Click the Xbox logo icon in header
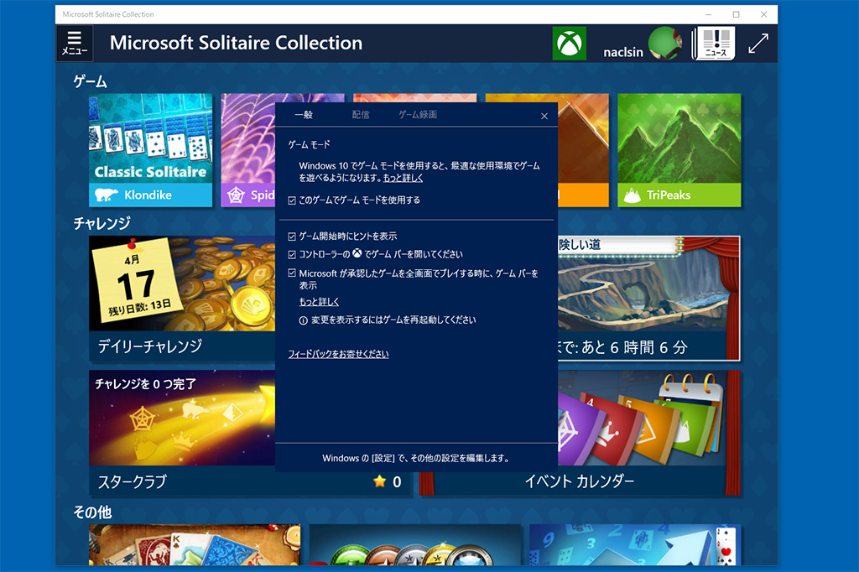This screenshot has height=572, width=859. click(x=570, y=44)
